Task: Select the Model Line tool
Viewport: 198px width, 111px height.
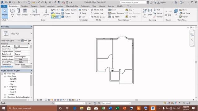Action: coord(97,13)
